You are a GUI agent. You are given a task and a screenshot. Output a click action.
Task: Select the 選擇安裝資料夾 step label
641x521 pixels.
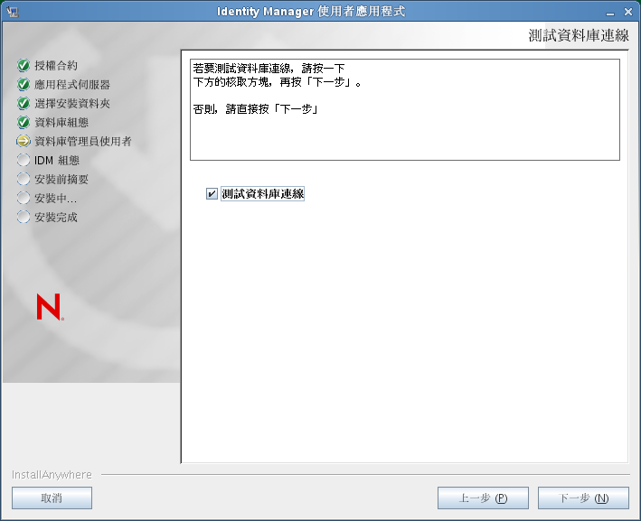(x=72, y=103)
